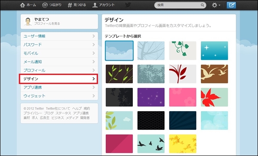Click the Twitter社について footer link
Image resolution: width=258 pixels, height=156 pixels.
tap(58, 109)
